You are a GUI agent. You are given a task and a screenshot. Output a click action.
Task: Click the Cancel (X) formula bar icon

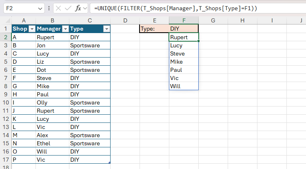(x=58, y=8)
